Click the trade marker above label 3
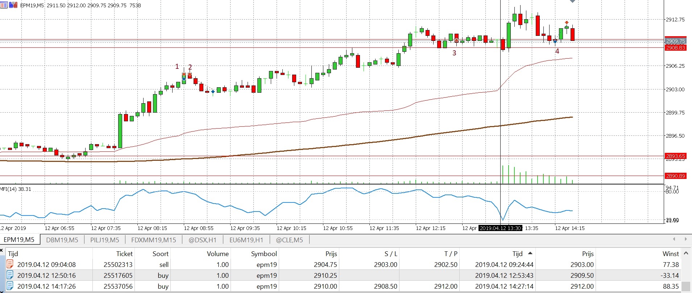Image resolution: width=692 pixels, height=293 pixels. pos(456,41)
